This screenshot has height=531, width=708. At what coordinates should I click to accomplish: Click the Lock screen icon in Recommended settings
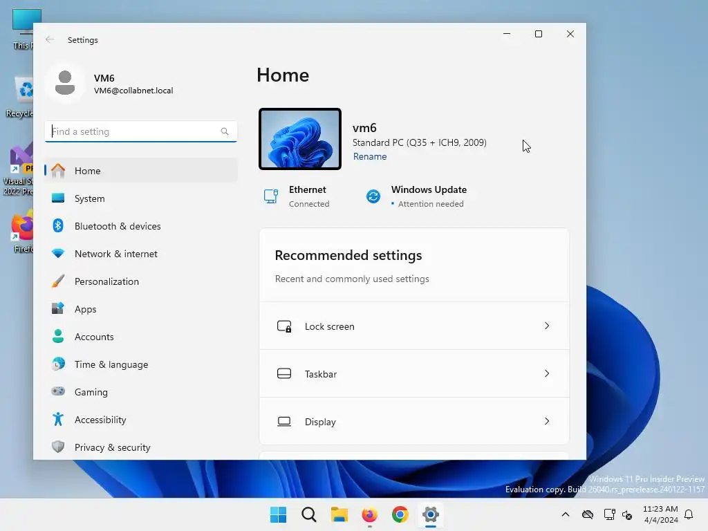pyautogui.click(x=284, y=326)
